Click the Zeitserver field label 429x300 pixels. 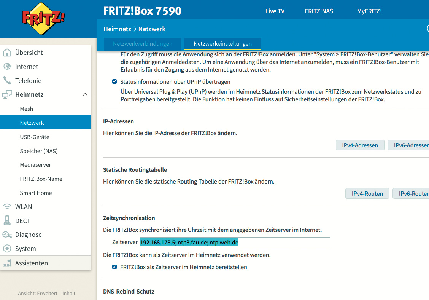tap(125, 242)
